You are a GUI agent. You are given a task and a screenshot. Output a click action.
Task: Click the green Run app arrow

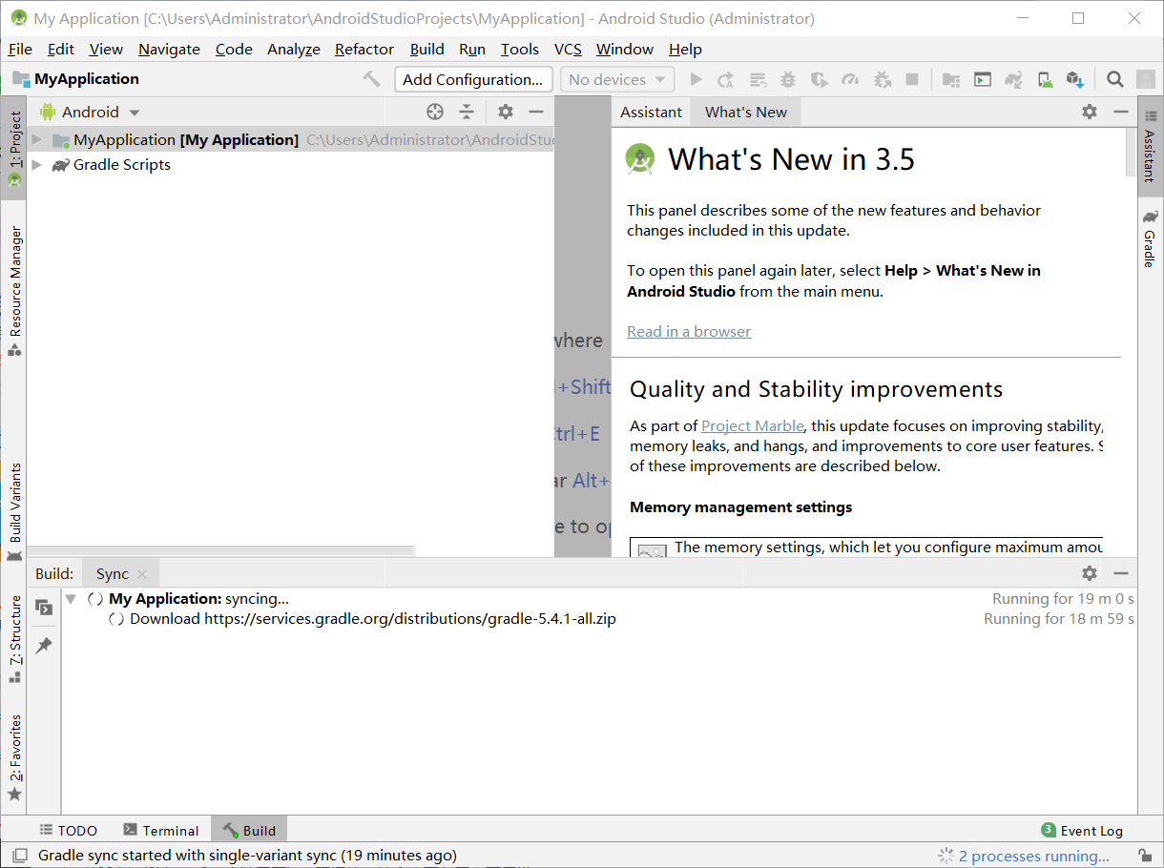[696, 80]
